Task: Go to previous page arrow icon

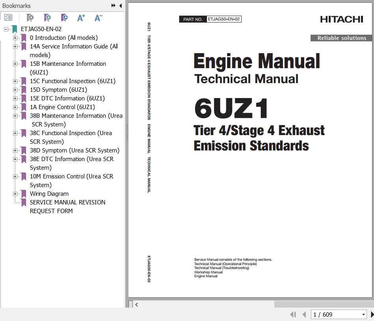Action: [304, 315]
